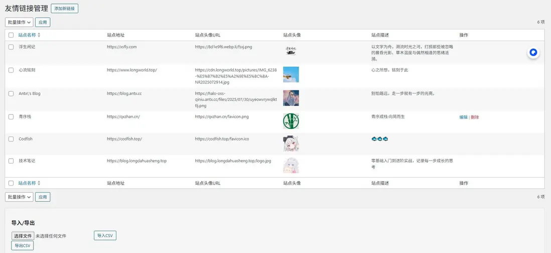
Task: Click the 技术笔记 avatar image
Action: [x=291, y=165]
